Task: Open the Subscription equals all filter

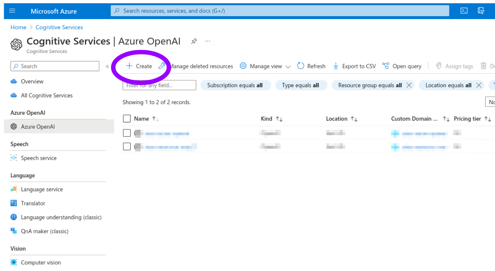Action: pos(236,85)
